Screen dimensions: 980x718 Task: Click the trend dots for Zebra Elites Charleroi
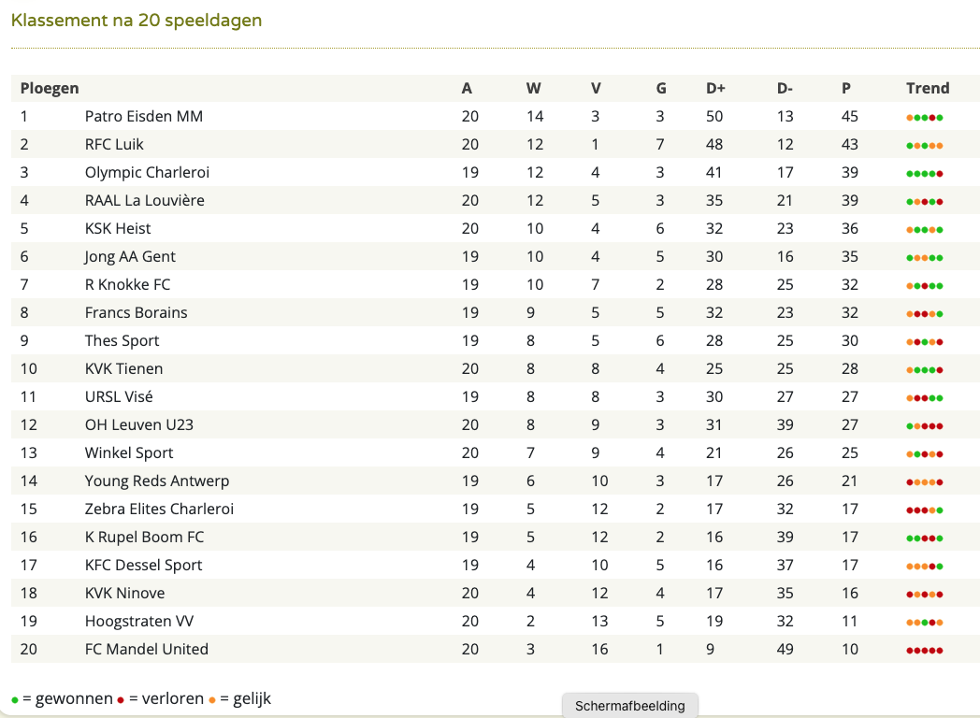coord(925,510)
